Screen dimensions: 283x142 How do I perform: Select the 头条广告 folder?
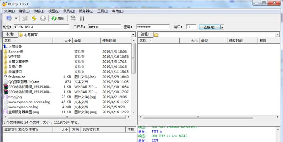13,67
